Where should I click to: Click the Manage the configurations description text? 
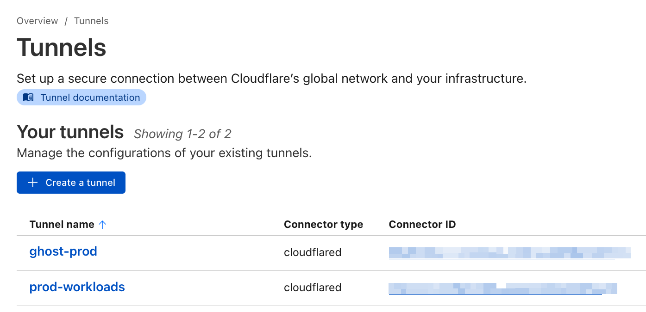click(x=164, y=153)
